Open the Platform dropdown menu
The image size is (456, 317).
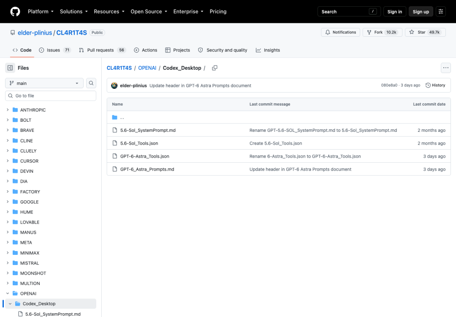pyautogui.click(x=41, y=12)
